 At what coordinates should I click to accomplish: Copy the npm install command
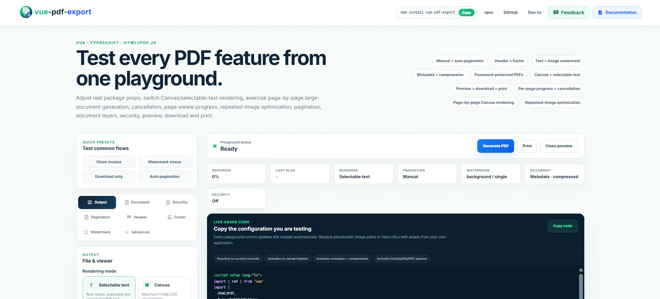(467, 13)
